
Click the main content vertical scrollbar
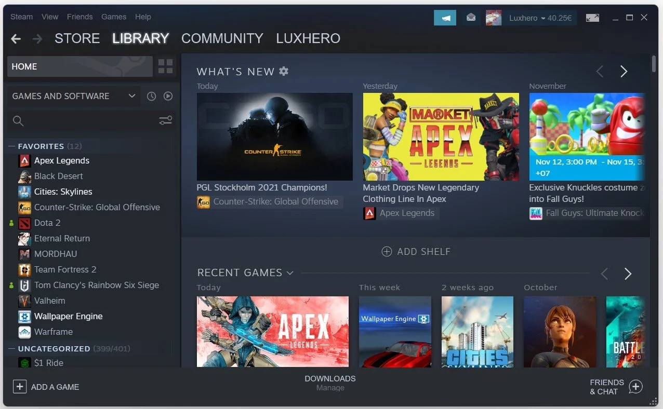(654, 64)
